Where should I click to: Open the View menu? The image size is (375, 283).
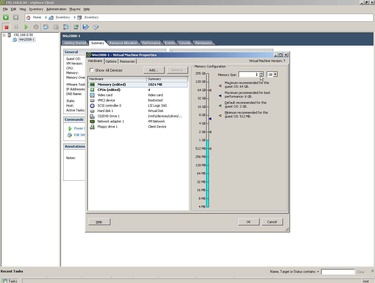coord(23,9)
